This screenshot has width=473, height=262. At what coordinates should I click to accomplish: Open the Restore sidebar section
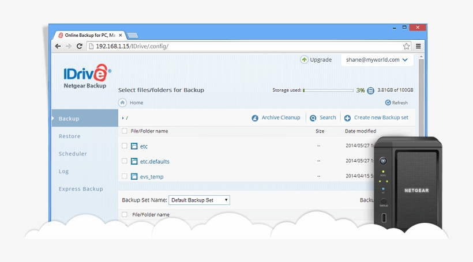70,136
